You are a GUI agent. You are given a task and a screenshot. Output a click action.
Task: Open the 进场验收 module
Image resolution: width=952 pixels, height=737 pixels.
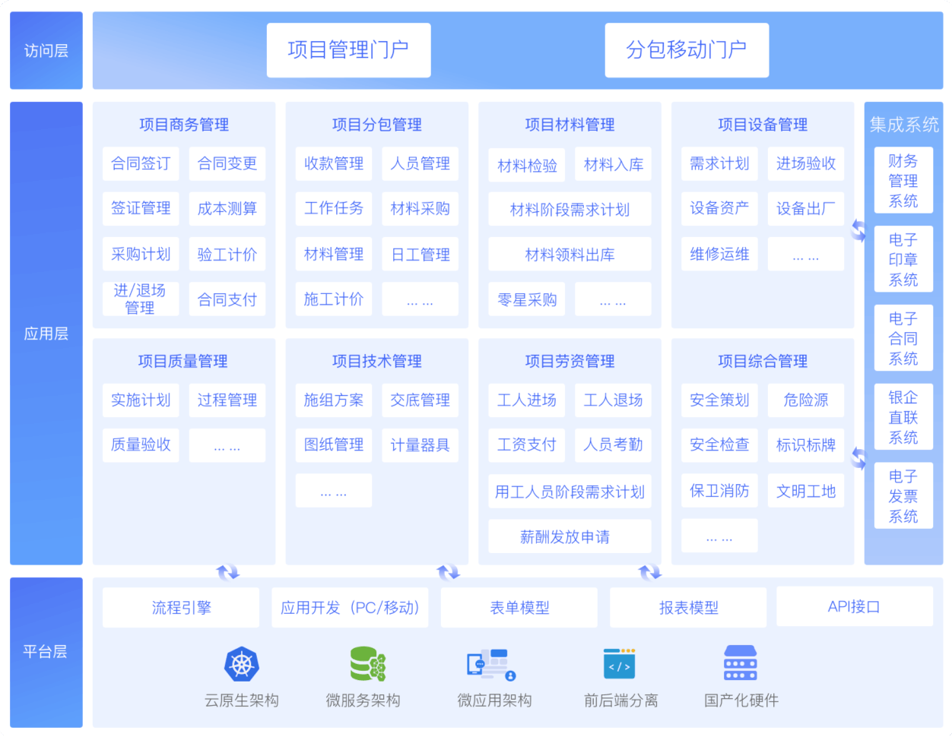[806, 164]
